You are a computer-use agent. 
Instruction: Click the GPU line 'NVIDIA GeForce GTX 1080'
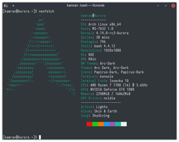[x=112, y=89]
